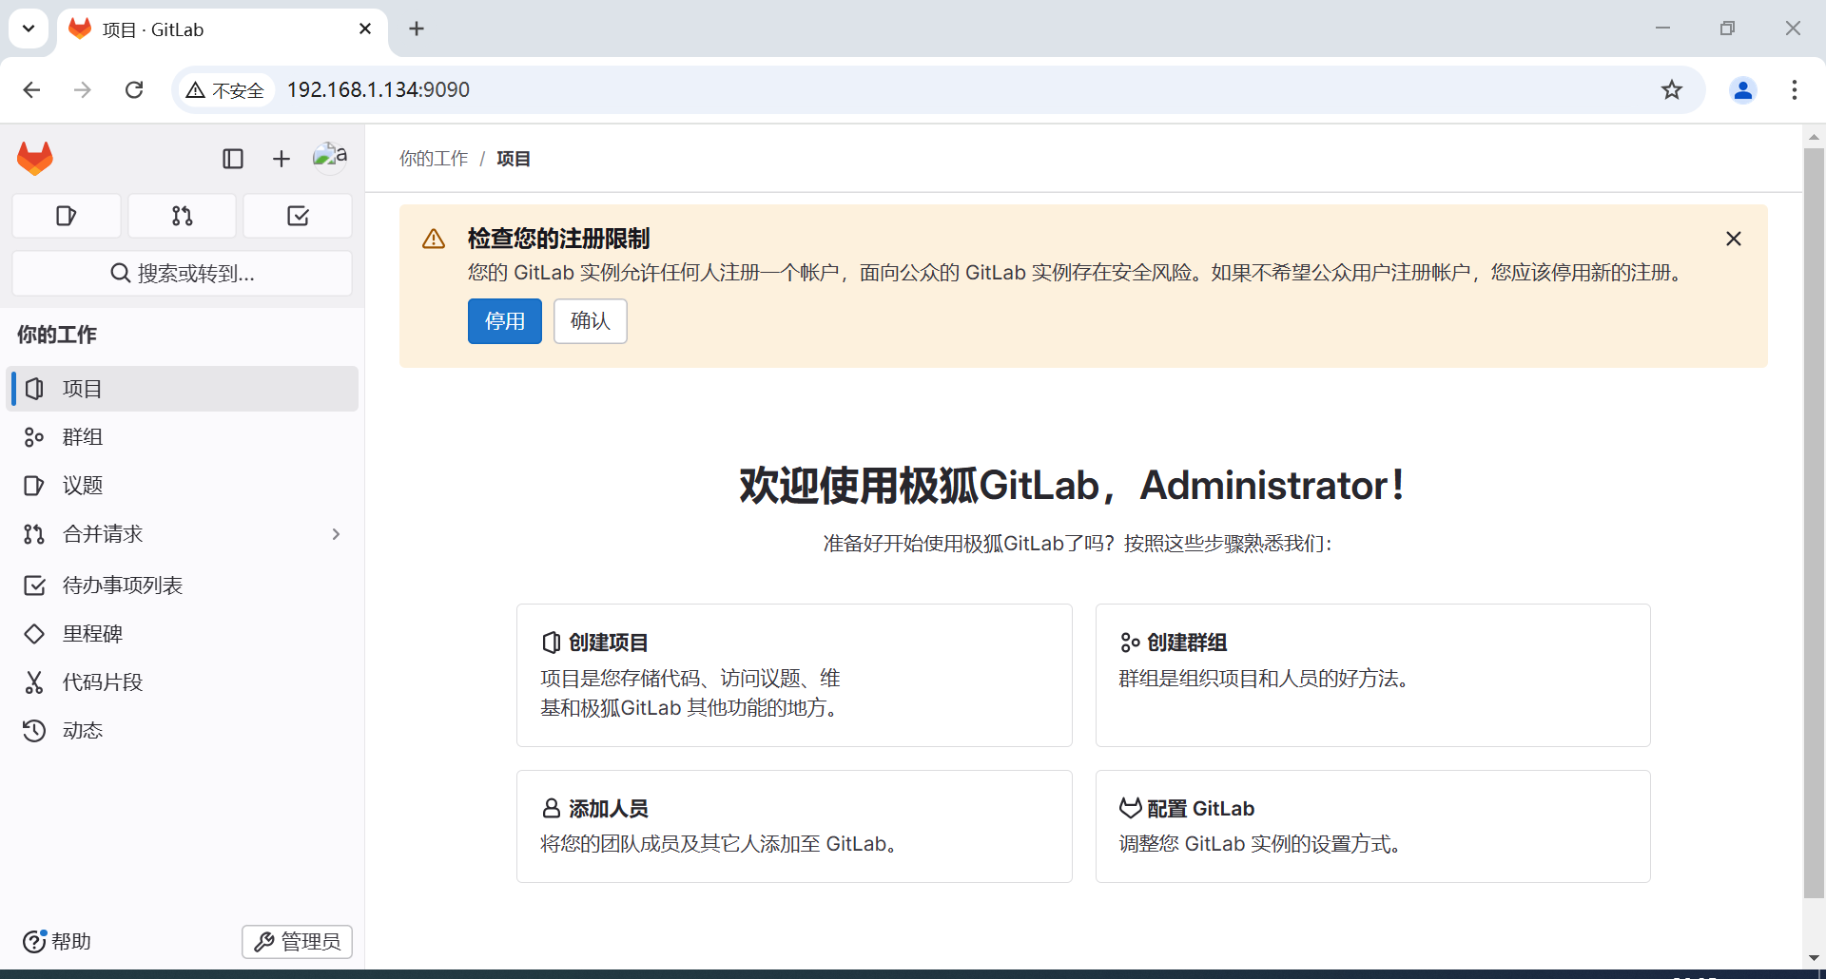This screenshot has height=979, width=1826.
Task: Close the 项目 · GitLab tab
Action: click(365, 29)
